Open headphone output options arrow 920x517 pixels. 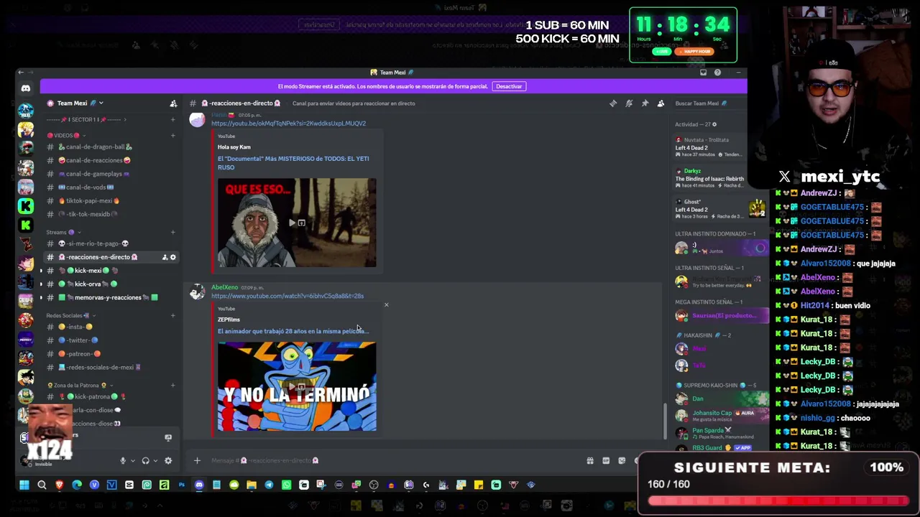coord(155,461)
